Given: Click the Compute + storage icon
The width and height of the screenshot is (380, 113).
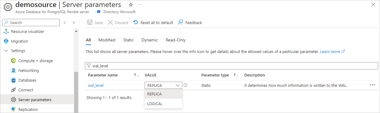Looking at the screenshot, I should (x=13, y=61).
